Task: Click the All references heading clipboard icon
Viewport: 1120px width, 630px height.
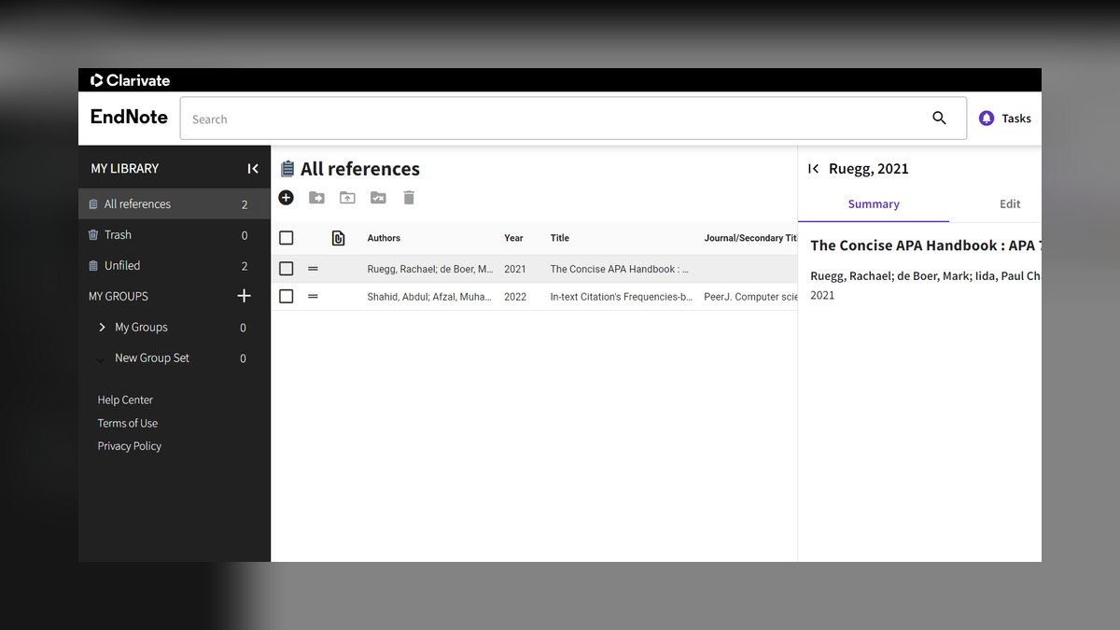Action: point(287,169)
